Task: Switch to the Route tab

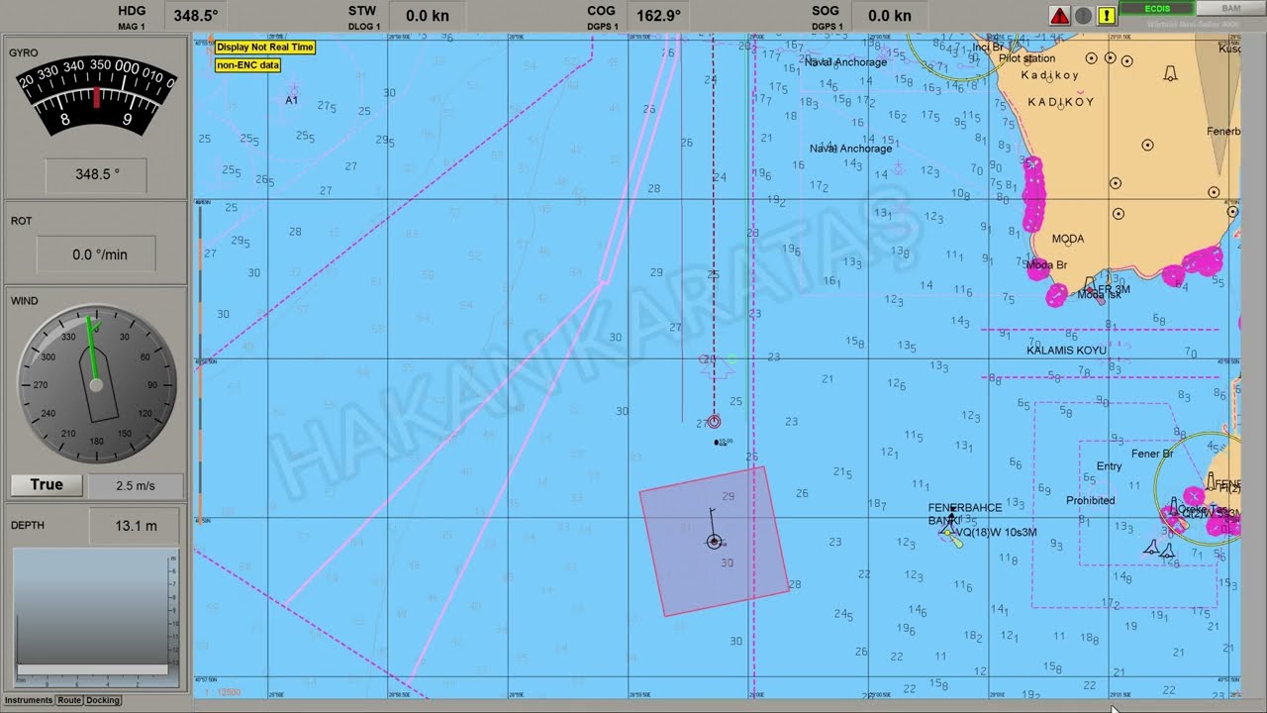Action: [x=69, y=700]
